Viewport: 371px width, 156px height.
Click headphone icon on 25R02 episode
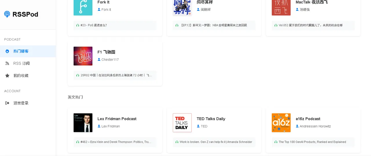[78, 75]
